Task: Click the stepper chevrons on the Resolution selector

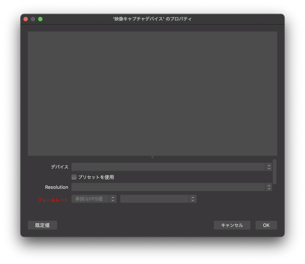Action: (269, 187)
